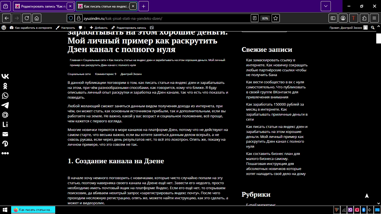Open browser account profile icon
Image resolution: width=381 pixels, height=214 pixels.
[x=343, y=18]
